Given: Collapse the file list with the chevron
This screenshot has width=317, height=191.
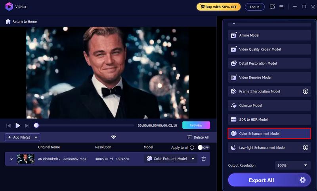Looking at the screenshot, I should click(113, 137).
